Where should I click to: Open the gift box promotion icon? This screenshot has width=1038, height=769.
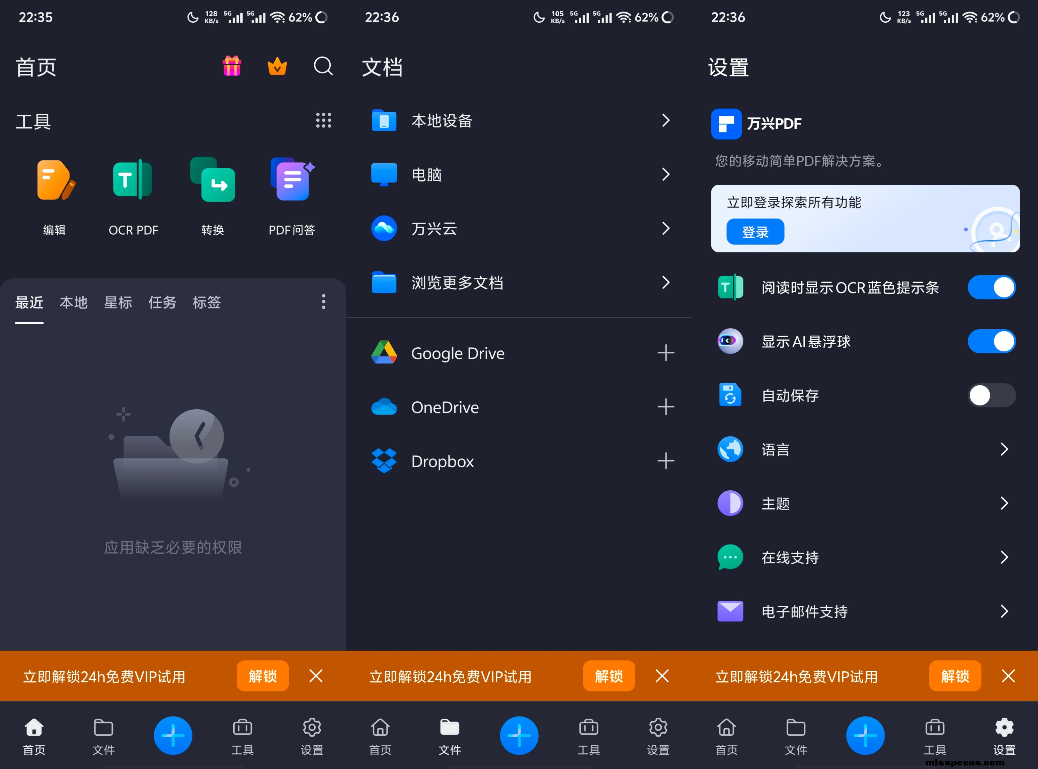(x=232, y=66)
